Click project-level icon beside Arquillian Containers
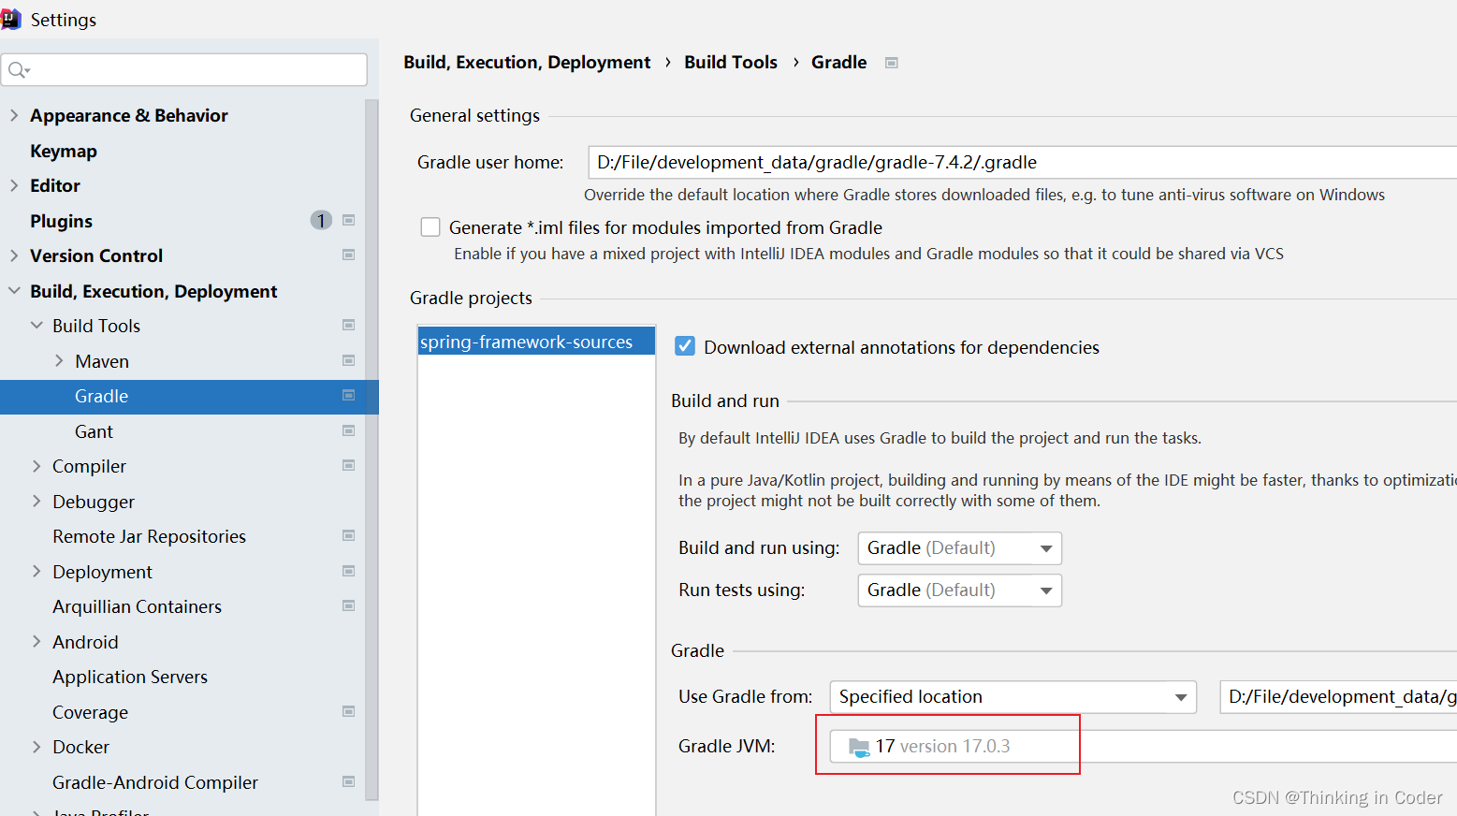This screenshot has height=816, width=1457. (348, 606)
